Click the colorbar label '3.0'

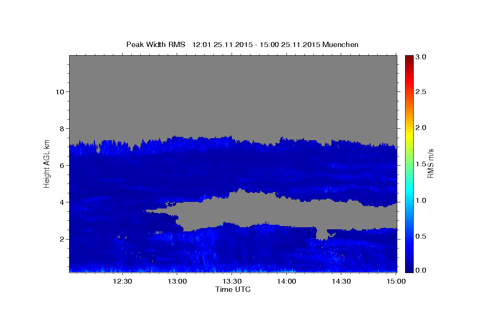click(x=421, y=57)
